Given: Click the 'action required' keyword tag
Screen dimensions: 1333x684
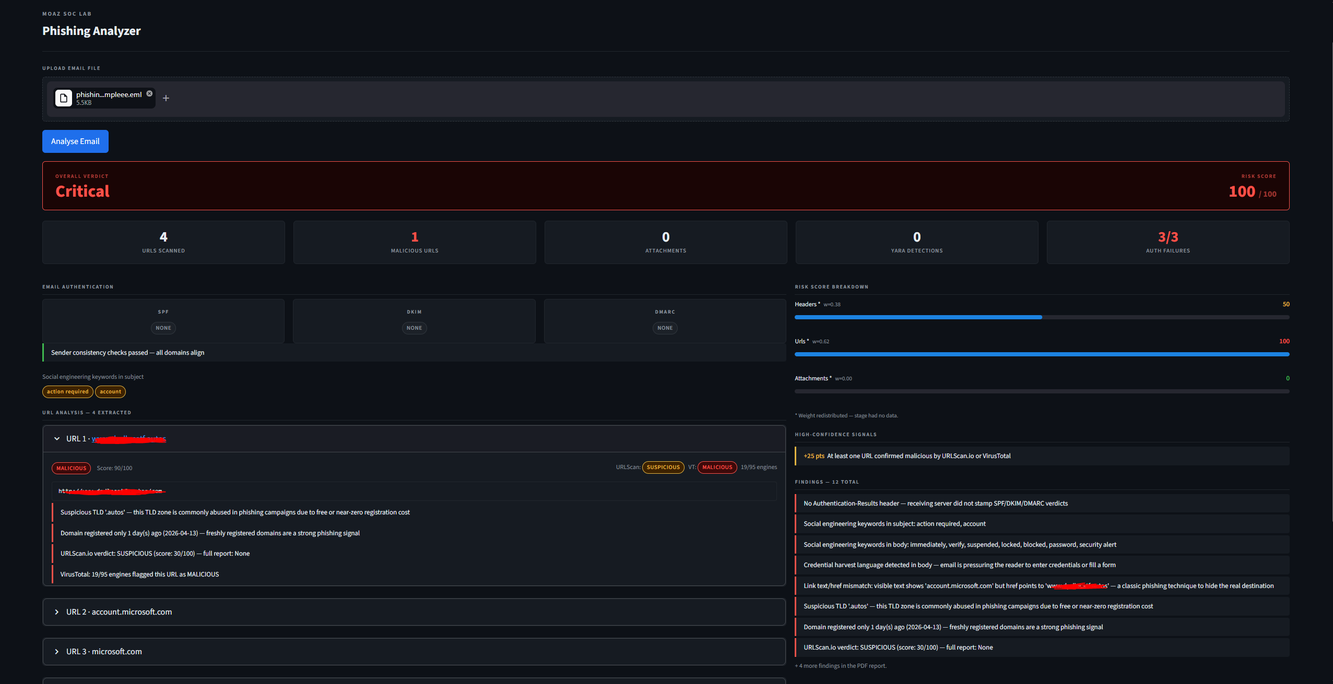Looking at the screenshot, I should tap(67, 392).
